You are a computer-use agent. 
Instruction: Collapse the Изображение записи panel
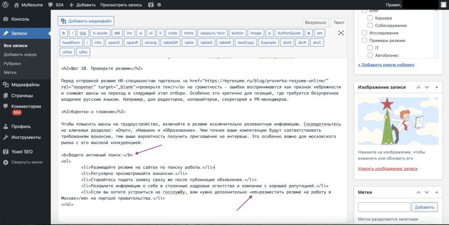tap(437, 87)
